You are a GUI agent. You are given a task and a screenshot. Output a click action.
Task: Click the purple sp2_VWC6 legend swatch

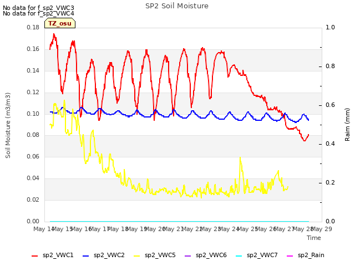coord(187,256)
